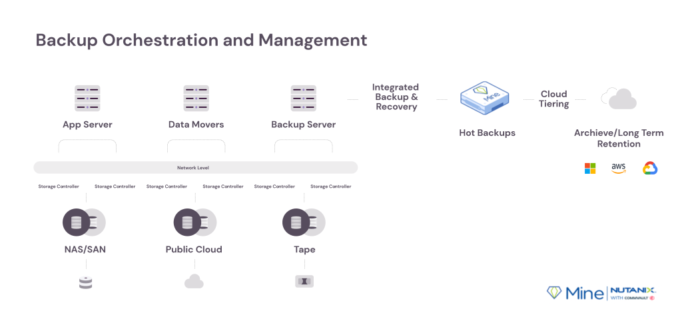
Task: Click the Network Level bar
Action: click(x=196, y=168)
